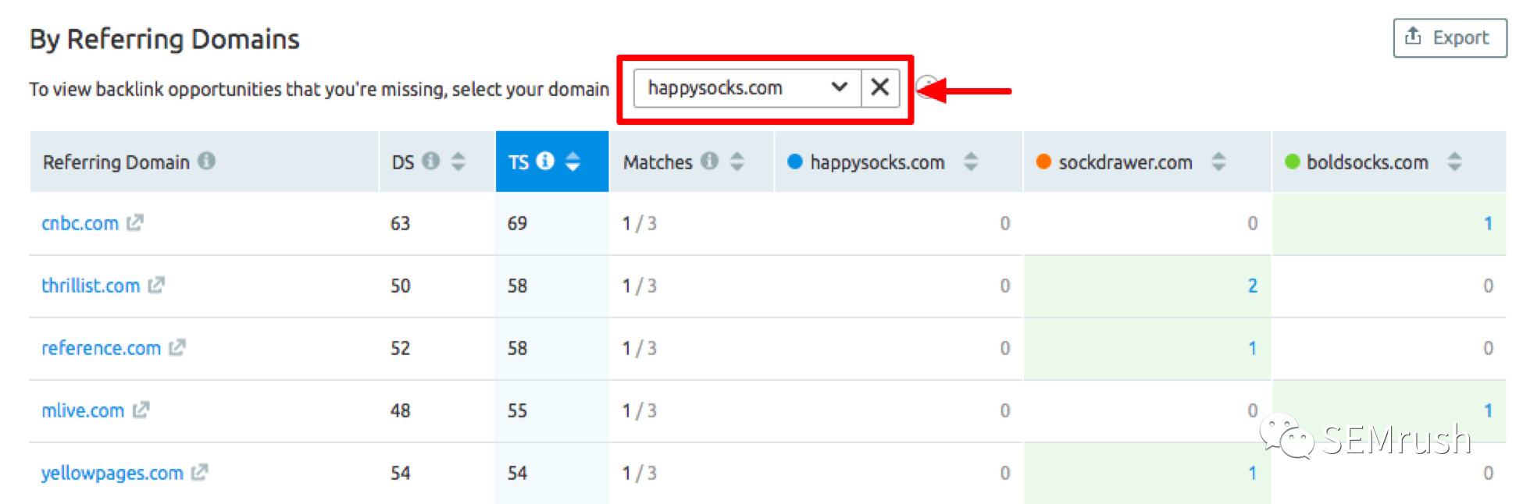Click the green dot of boldsocks.com header
The height and width of the screenshot is (504, 1523).
tap(1292, 161)
